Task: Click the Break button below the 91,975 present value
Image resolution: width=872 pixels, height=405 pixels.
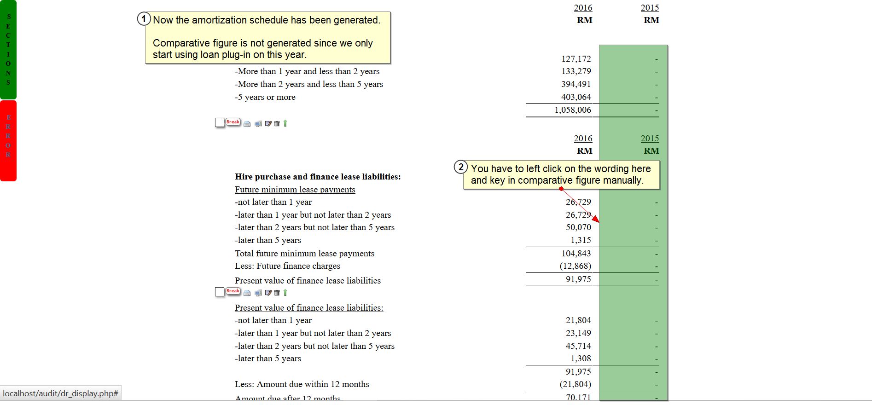Action: [x=233, y=291]
